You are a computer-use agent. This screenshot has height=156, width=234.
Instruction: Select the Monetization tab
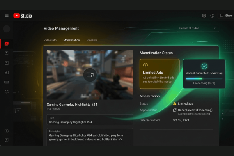[71, 40]
